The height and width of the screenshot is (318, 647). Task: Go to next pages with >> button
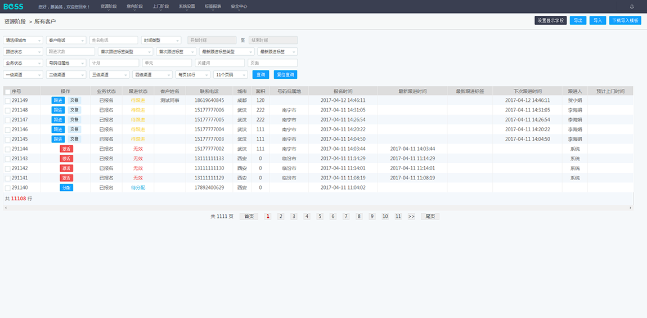[x=411, y=216]
